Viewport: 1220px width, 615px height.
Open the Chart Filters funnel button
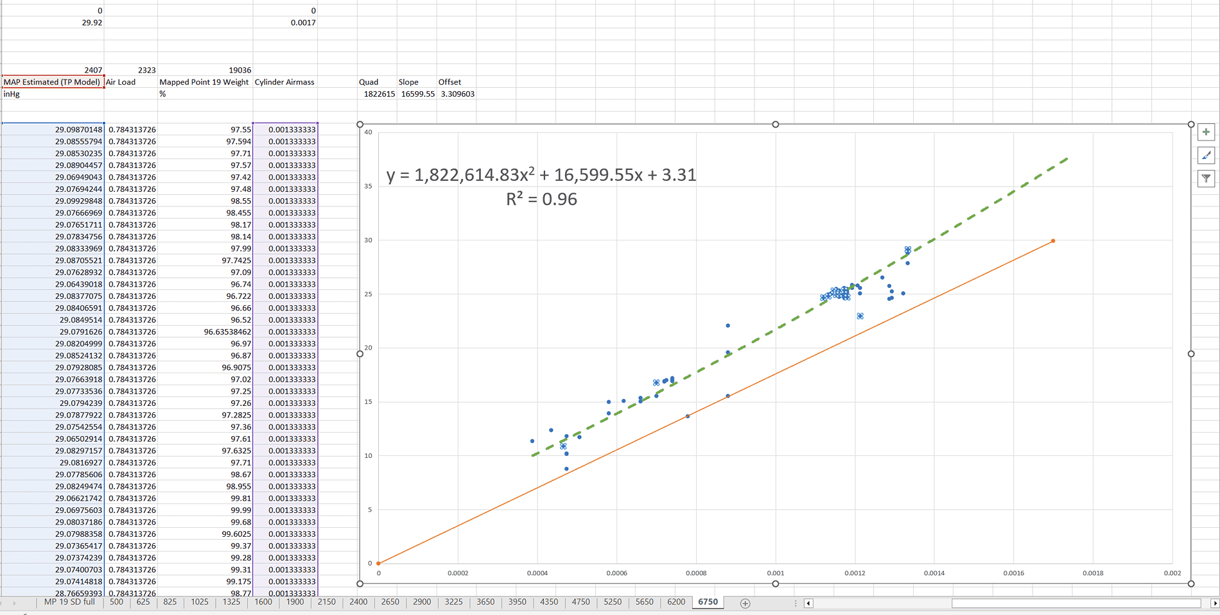click(1206, 179)
